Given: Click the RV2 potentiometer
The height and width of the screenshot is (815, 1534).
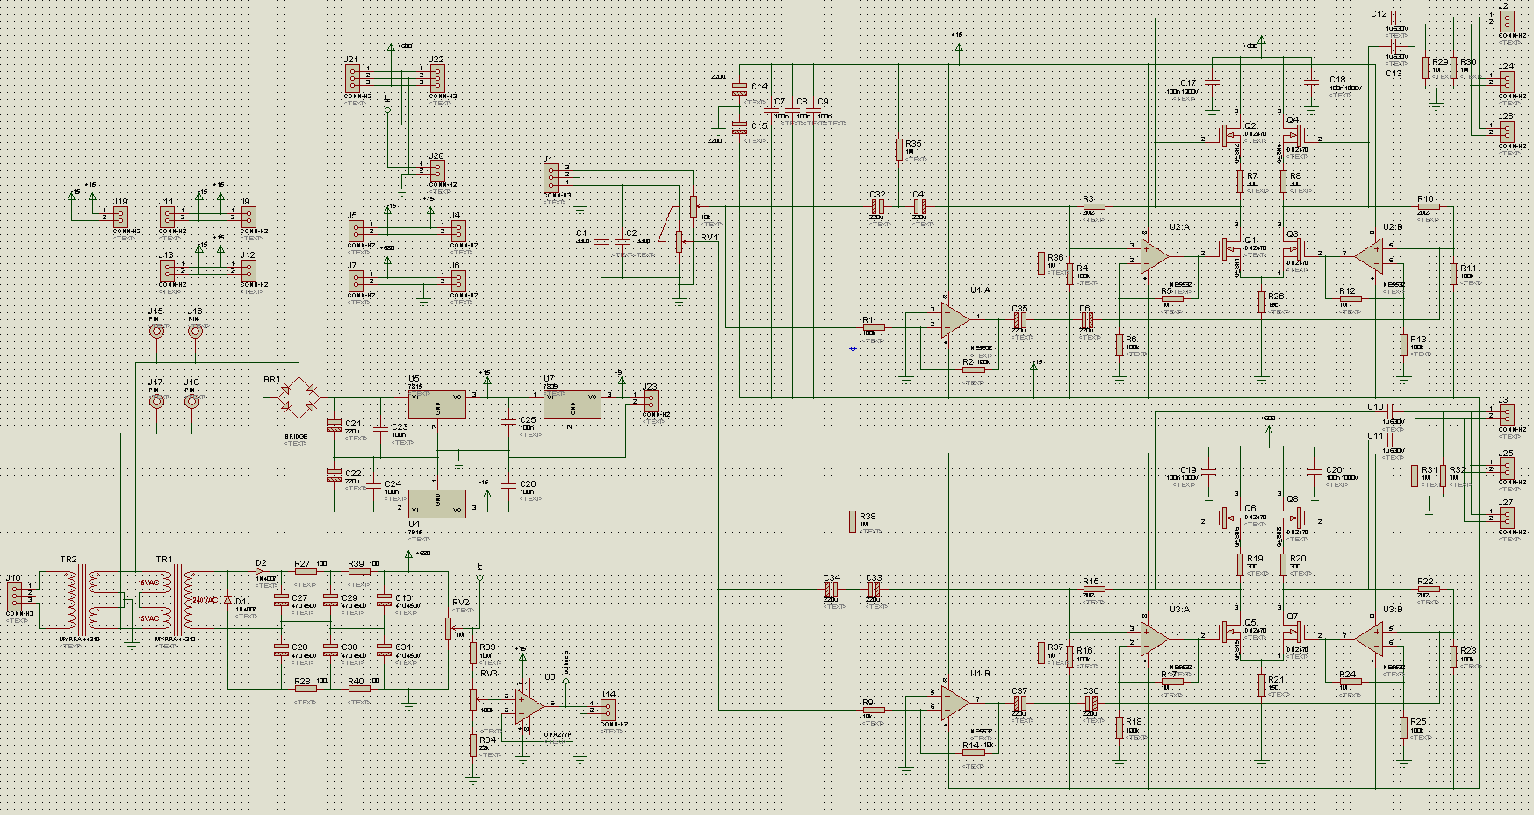Looking at the screenshot, I should point(449,627).
